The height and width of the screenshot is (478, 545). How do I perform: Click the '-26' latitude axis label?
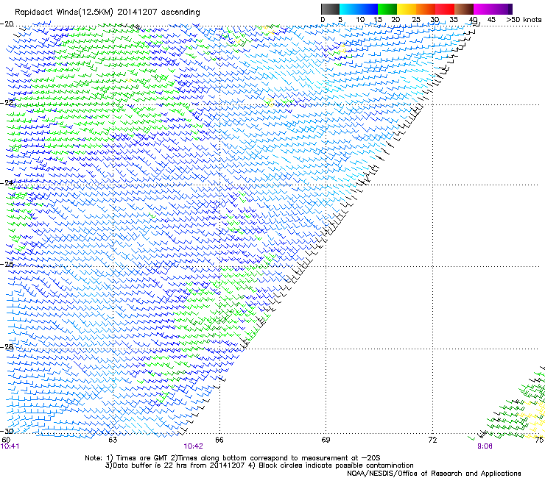7,264
